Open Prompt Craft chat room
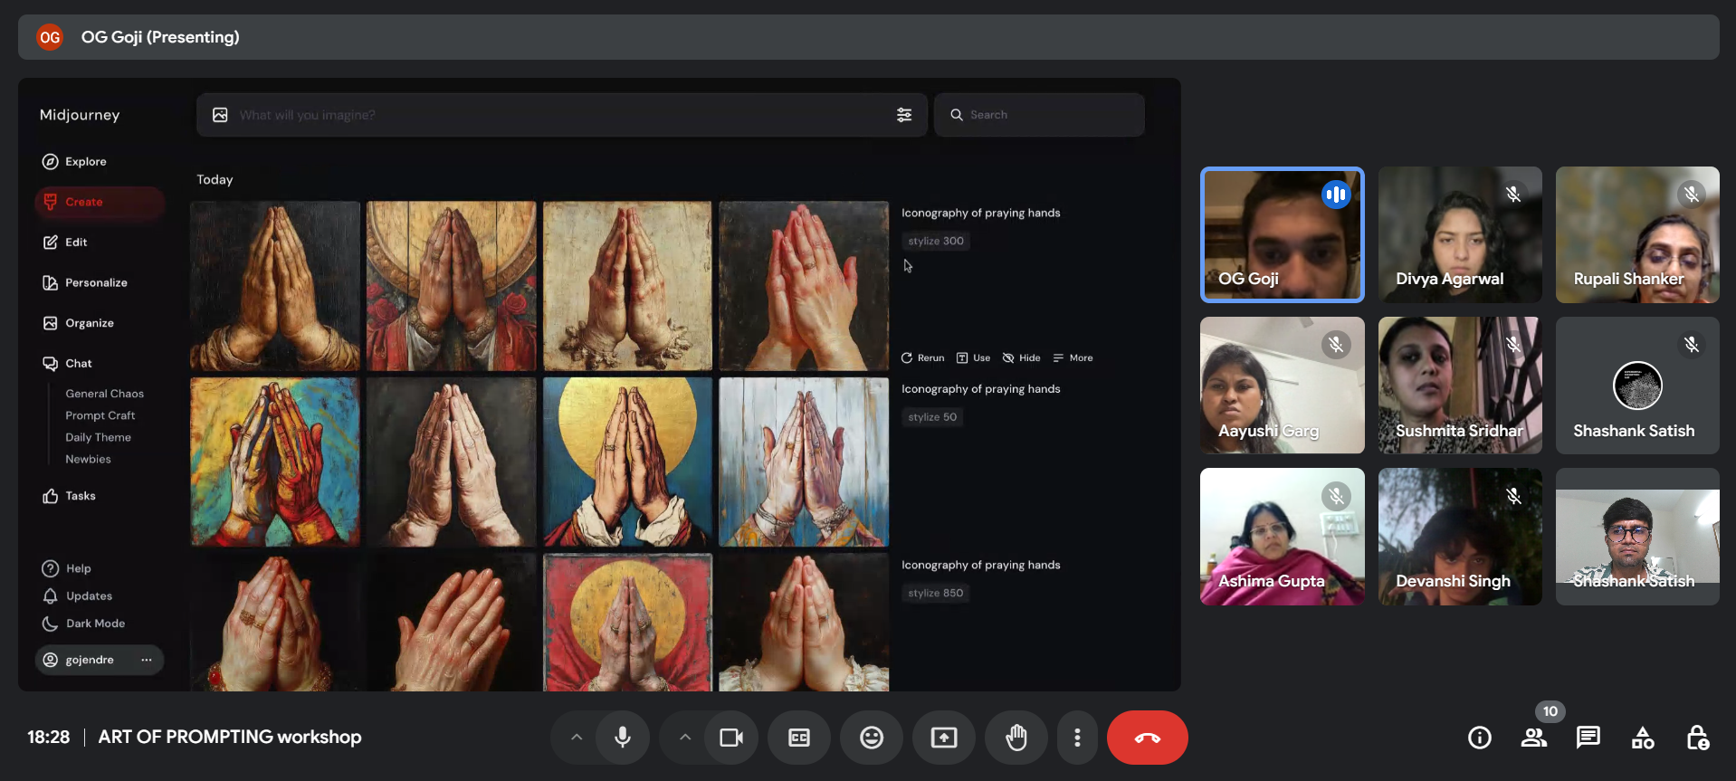Screen dimensions: 1736x781 (x=100, y=415)
